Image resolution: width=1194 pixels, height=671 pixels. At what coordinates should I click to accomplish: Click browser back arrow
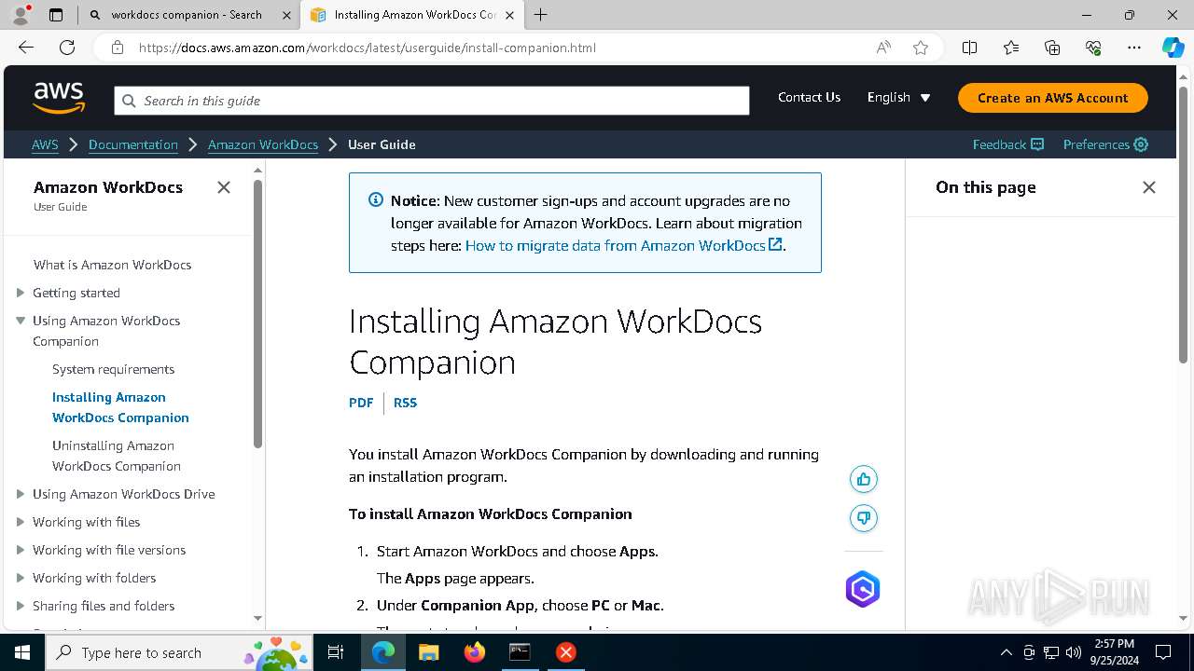point(26,48)
